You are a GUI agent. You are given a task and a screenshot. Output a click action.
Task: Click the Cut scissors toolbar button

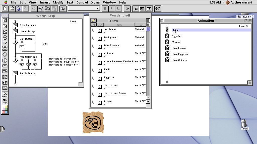point(40,9)
